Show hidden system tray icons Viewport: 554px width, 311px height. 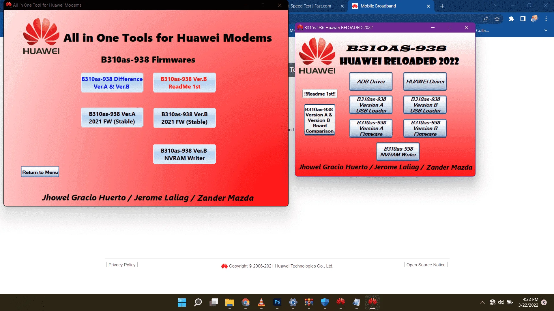coord(482,302)
